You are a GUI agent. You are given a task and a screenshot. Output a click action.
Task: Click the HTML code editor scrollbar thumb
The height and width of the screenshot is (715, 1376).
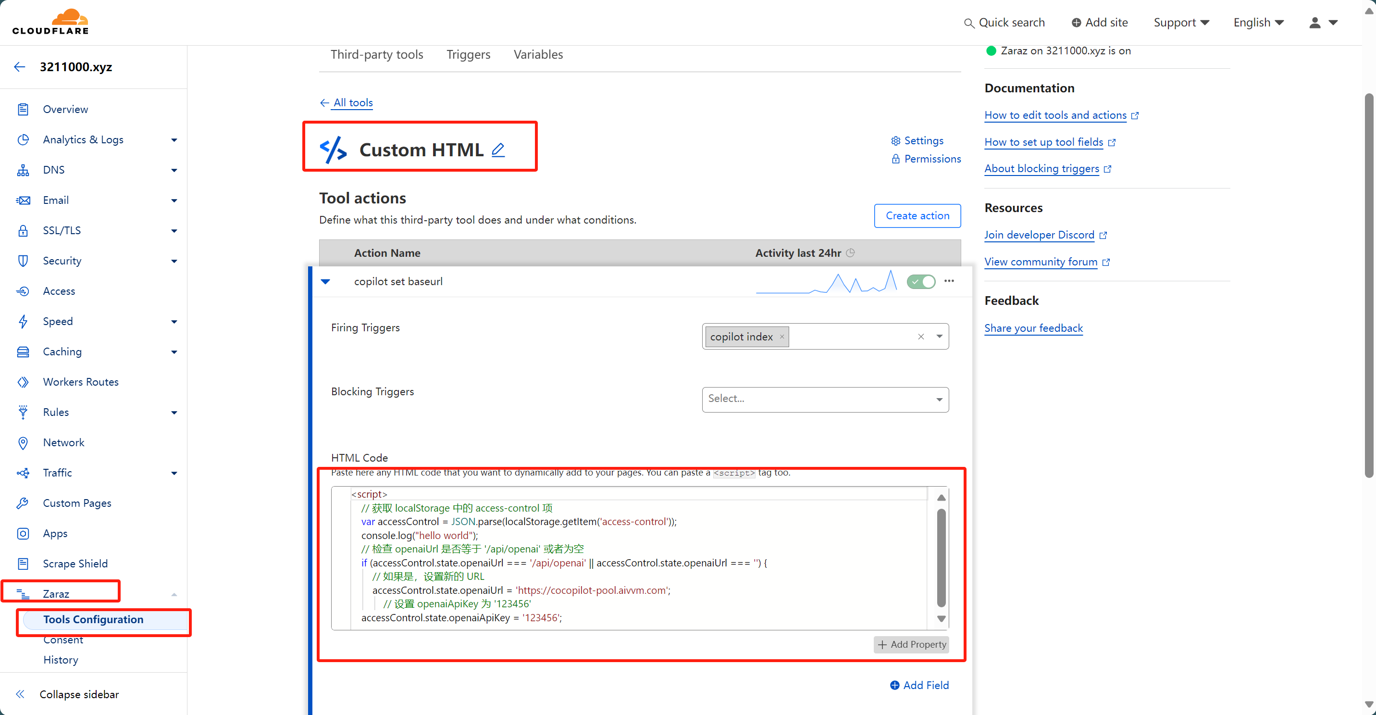941,558
